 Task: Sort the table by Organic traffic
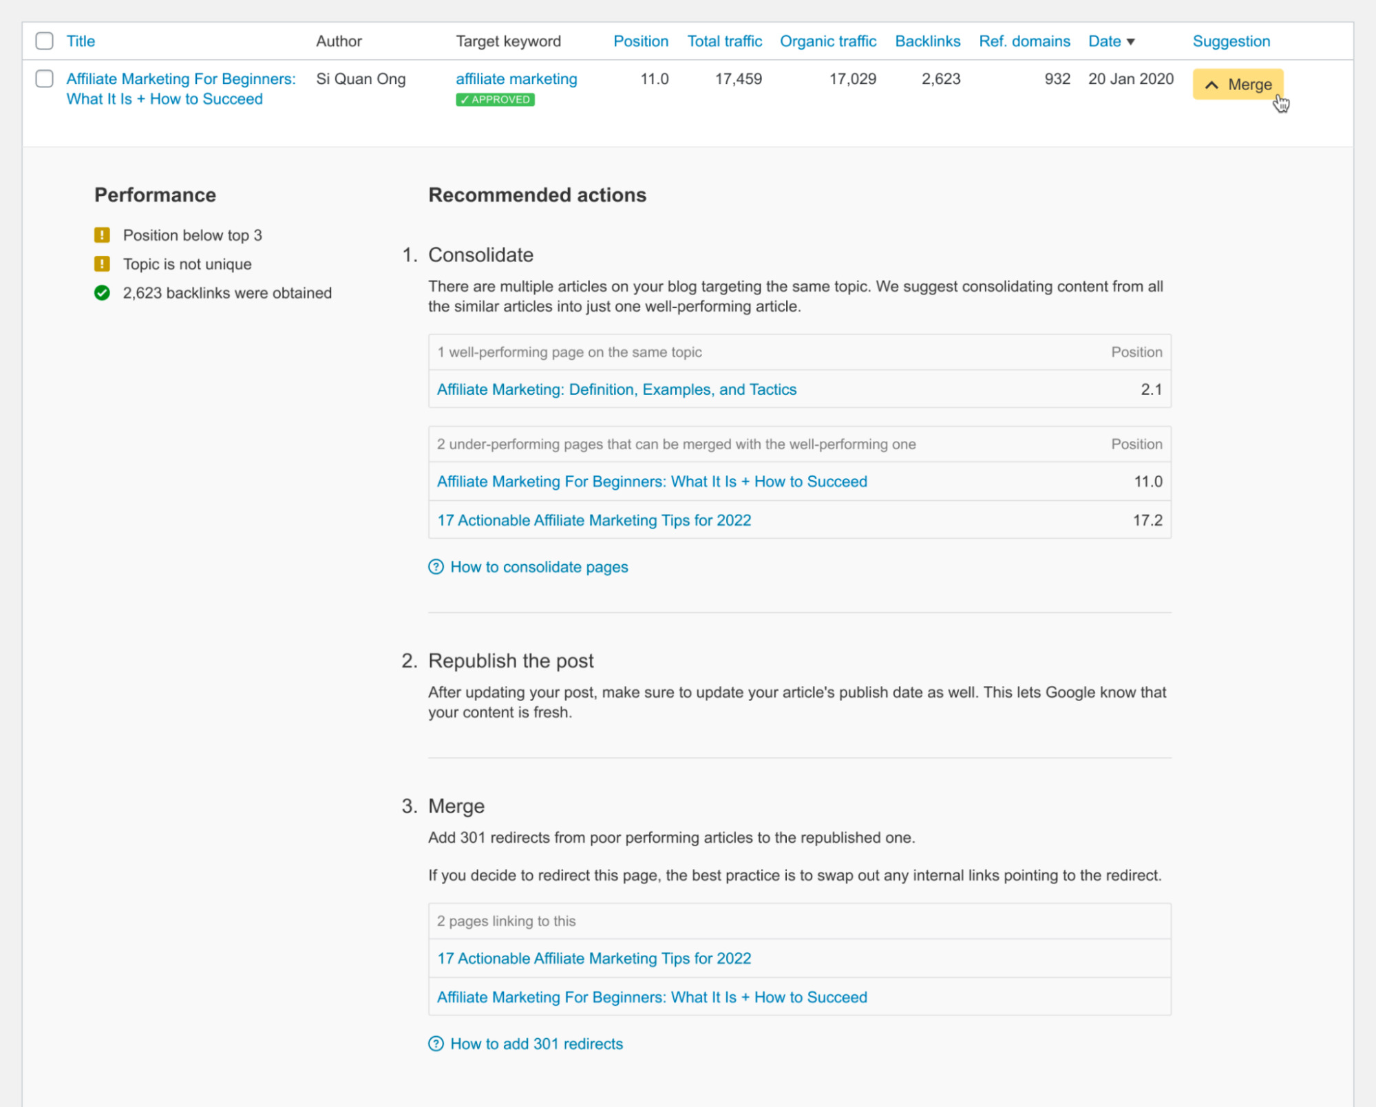pos(827,41)
